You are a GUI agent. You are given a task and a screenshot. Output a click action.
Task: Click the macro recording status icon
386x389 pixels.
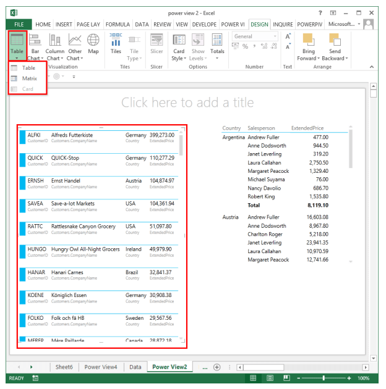35,378
